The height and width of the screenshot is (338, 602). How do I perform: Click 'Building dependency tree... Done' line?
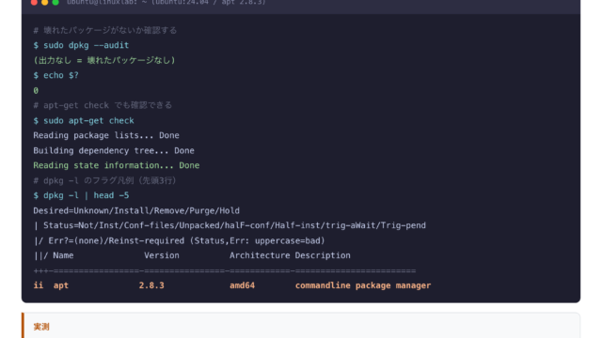[114, 150]
